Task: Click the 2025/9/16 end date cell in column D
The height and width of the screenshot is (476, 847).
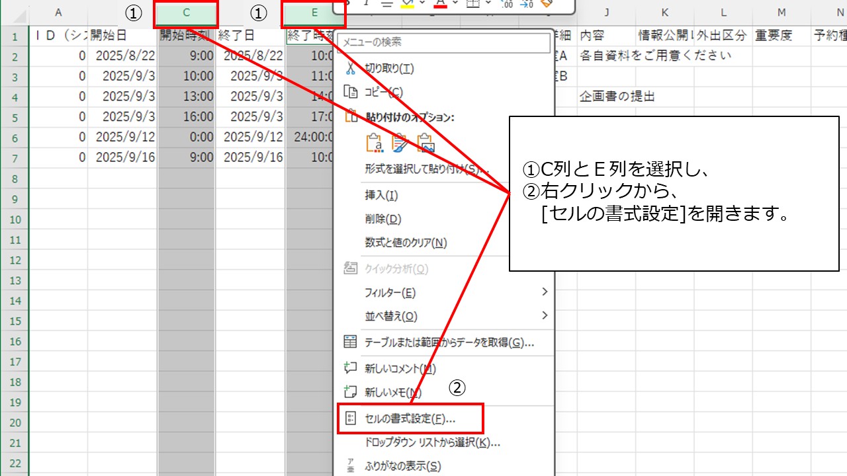Action: click(x=250, y=158)
